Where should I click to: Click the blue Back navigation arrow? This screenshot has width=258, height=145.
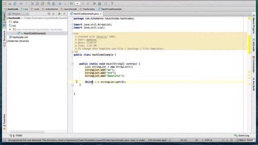coord(60,4)
